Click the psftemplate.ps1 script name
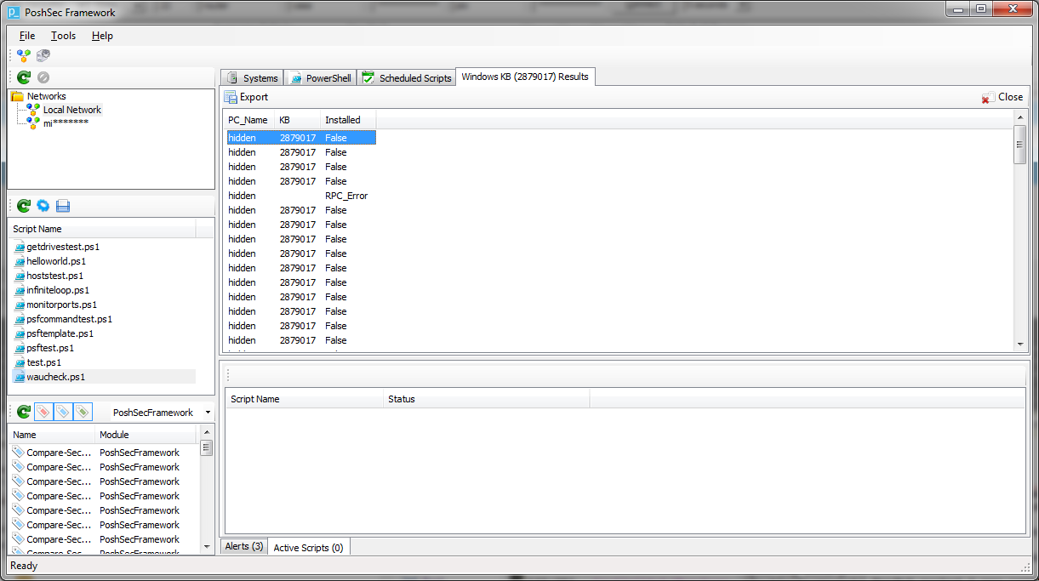This screenshot has height=581, width=1039. [60, 333]
